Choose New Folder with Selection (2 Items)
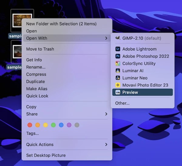Viewport: 182px width, 166px height. [x=67, y=24]
